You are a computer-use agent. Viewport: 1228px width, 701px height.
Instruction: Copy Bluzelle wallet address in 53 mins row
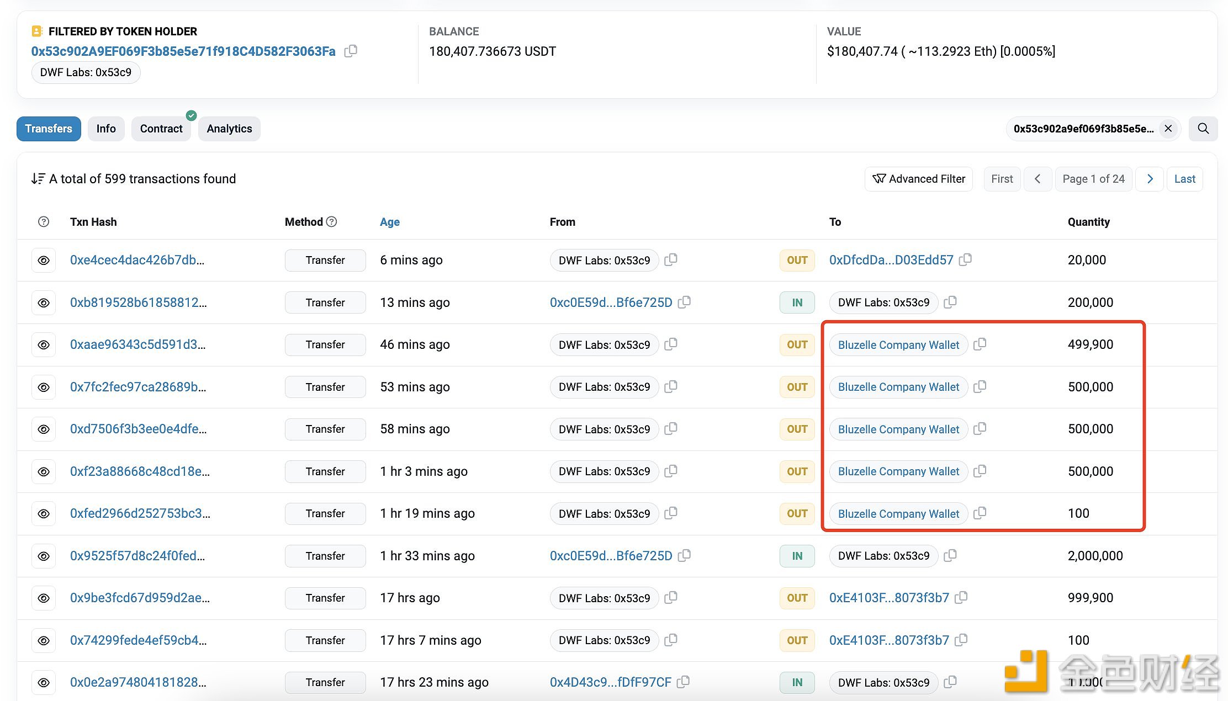click(x=980, y=386)
